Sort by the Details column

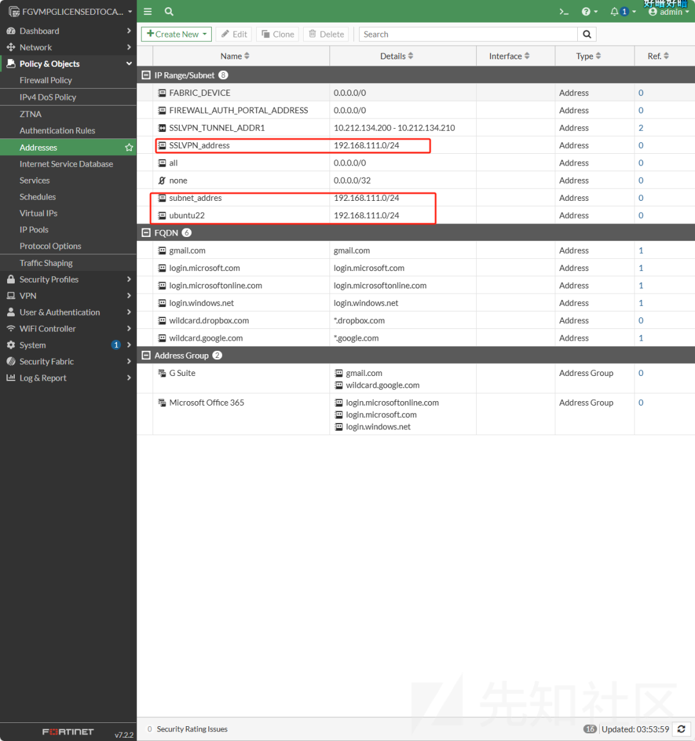[x=397, y=56]
